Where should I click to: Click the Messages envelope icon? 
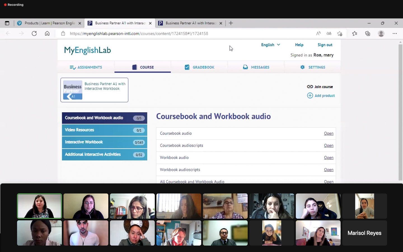(x=245, y=67)
